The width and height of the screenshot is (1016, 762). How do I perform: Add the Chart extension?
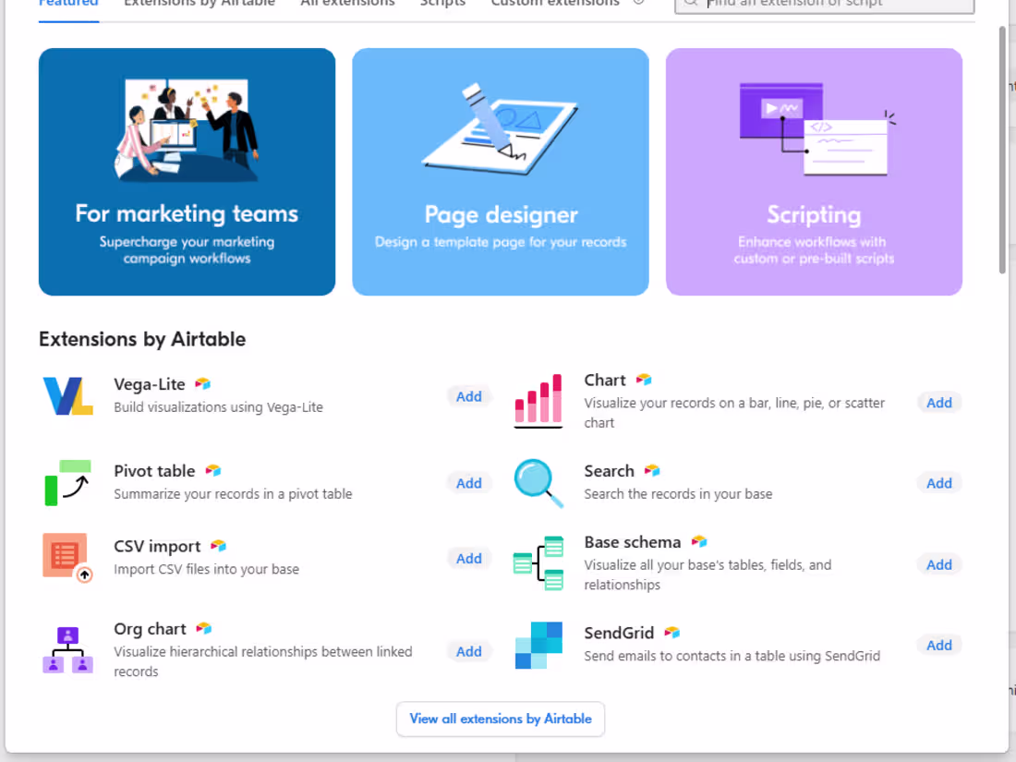[938, 402]
